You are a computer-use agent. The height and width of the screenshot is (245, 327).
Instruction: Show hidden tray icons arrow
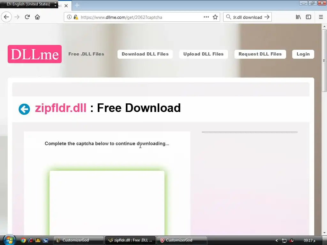point(277,241)
